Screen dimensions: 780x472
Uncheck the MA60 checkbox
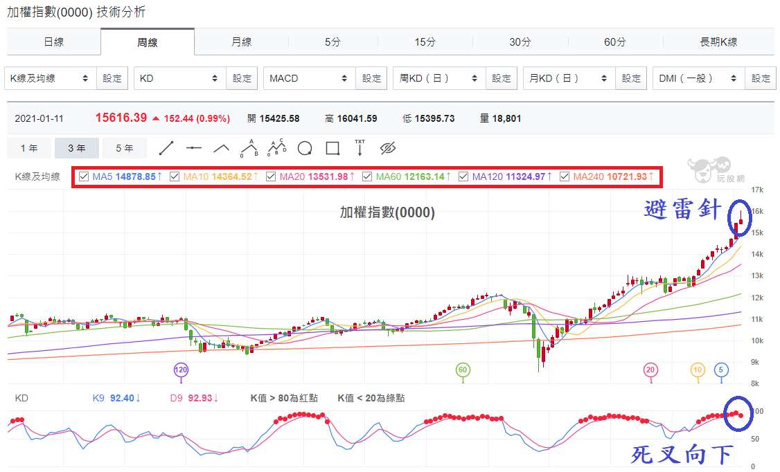click(367, 176)
